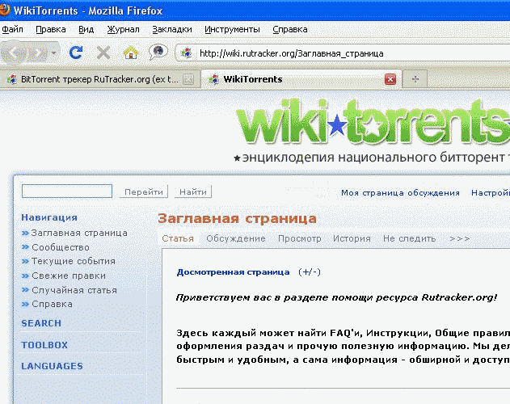Switch to BitTorrent трекер RuTracker.org tab
Image resolution: width=510 pixels, height=404 pixels.
click(97, 79)
